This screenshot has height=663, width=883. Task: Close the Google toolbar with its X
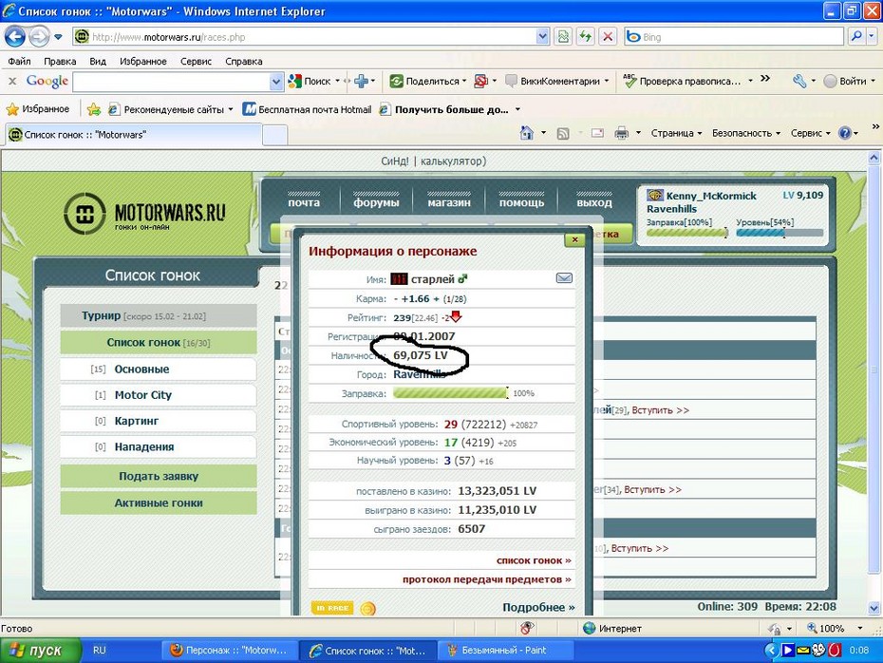point(12,81)
